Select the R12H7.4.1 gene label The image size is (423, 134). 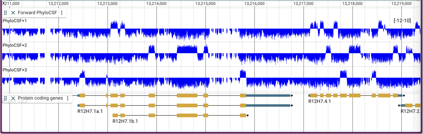(x=320, y=101)
